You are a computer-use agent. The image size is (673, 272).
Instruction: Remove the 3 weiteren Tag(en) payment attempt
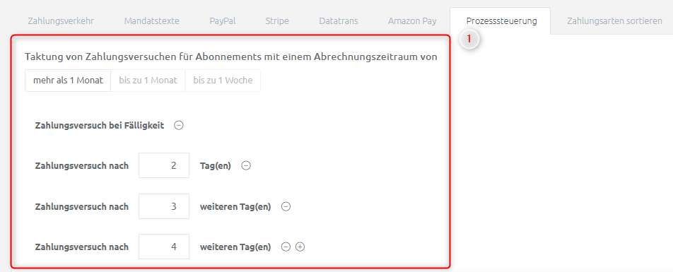pyautogui.click(x=286, y=206)
